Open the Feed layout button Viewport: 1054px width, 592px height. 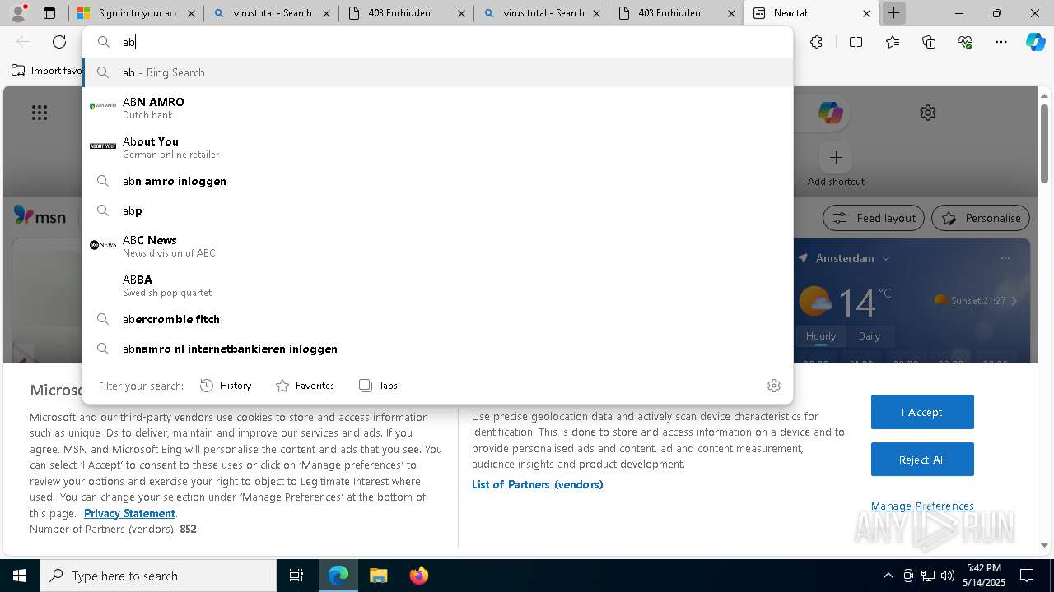tap(874, 218)
